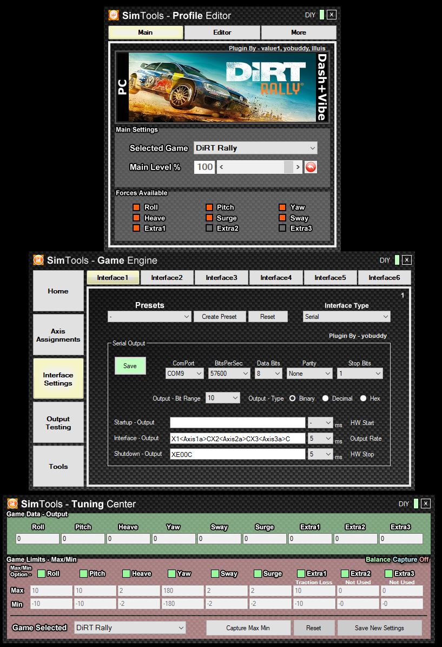Open Axis Assignments in Game Engine sidebar
The width and height of the screenshot is (442, 647).
[58, 335]
